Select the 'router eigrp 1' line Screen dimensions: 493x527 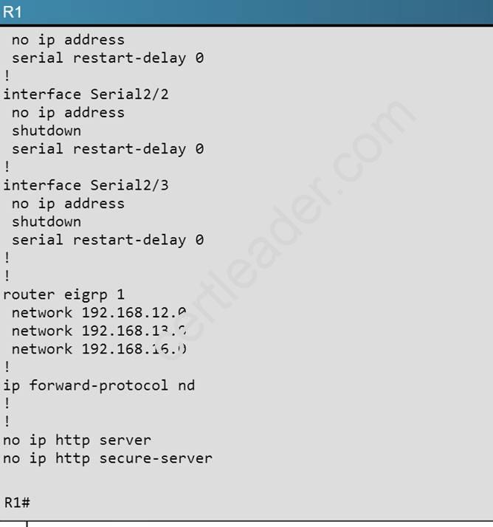pos(63,294)
